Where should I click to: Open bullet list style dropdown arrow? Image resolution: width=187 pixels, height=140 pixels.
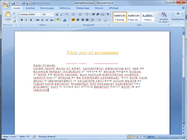coord(76,15)
